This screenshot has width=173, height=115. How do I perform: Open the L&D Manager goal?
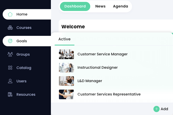point(90,81)
